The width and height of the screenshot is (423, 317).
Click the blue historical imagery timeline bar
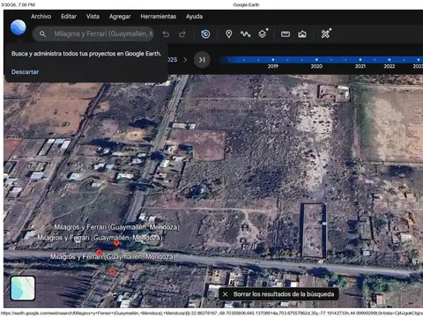[322, 60]
